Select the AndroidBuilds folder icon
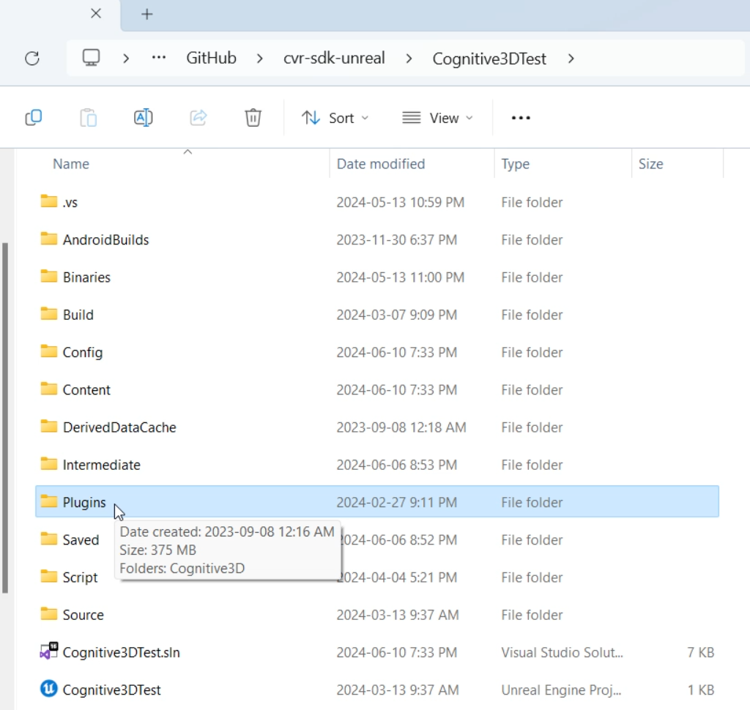 click(x=49, y=239)
